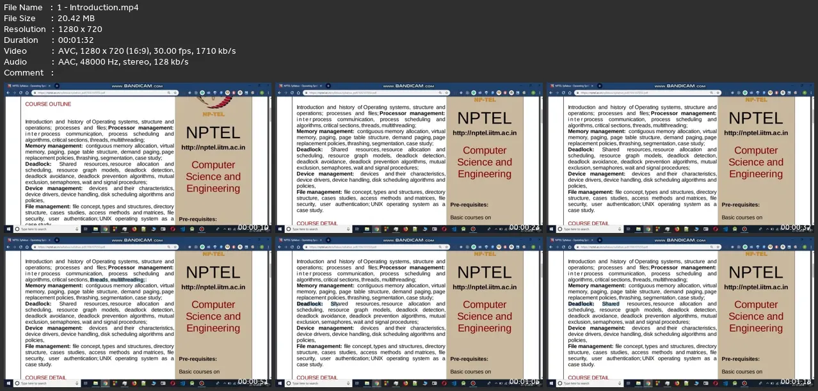Open the nptel.iitm.ac.in link in 00:00:10 frame

tap(213, 147)
